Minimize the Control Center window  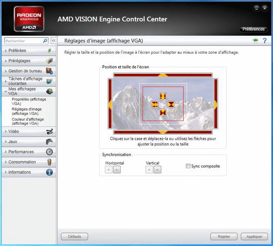[x=257, y=8]
